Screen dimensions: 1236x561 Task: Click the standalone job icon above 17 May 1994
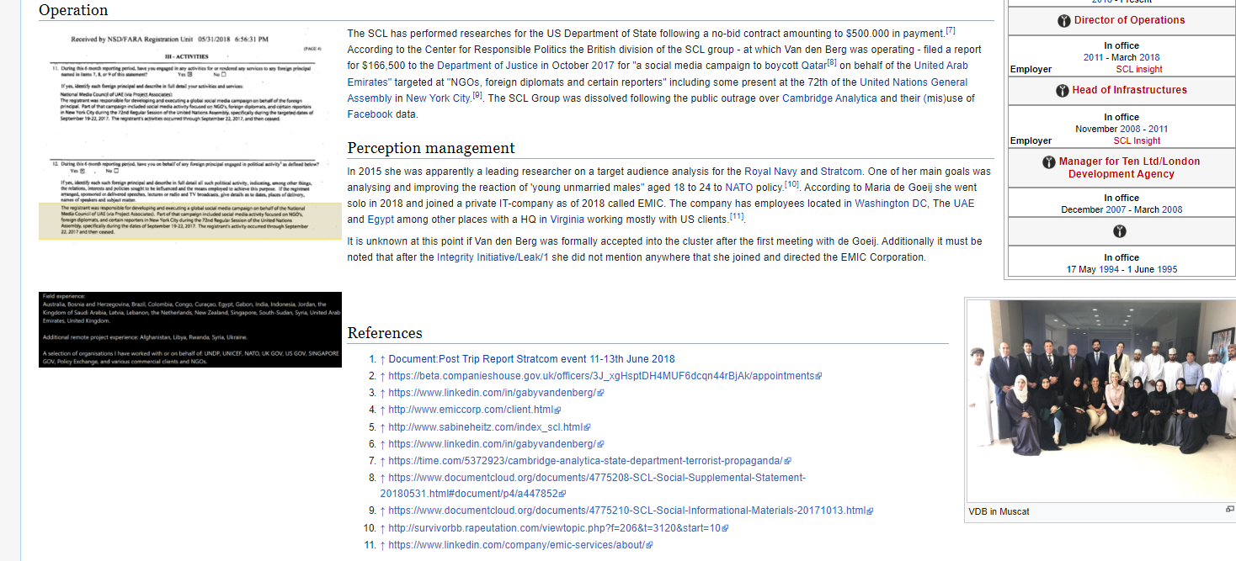click(1119, 231)
